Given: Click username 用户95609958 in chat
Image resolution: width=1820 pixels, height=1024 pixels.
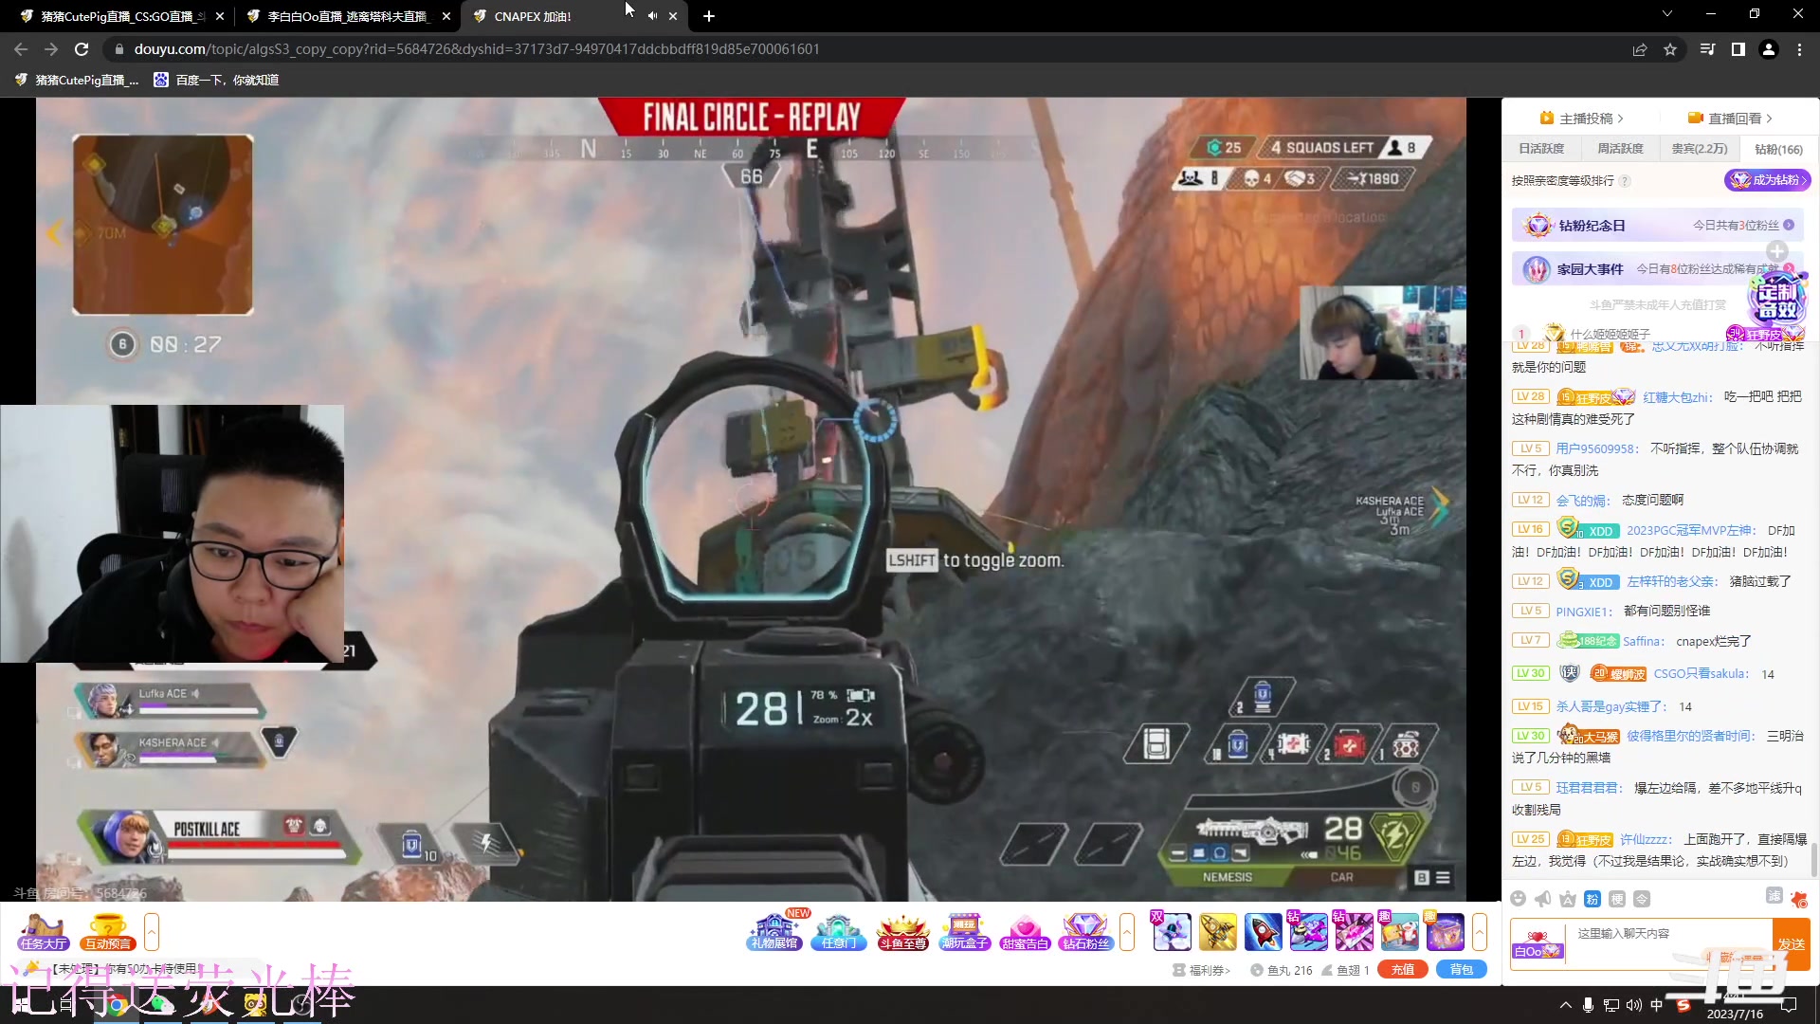Looking at the screenshot, I should 1598,448.
